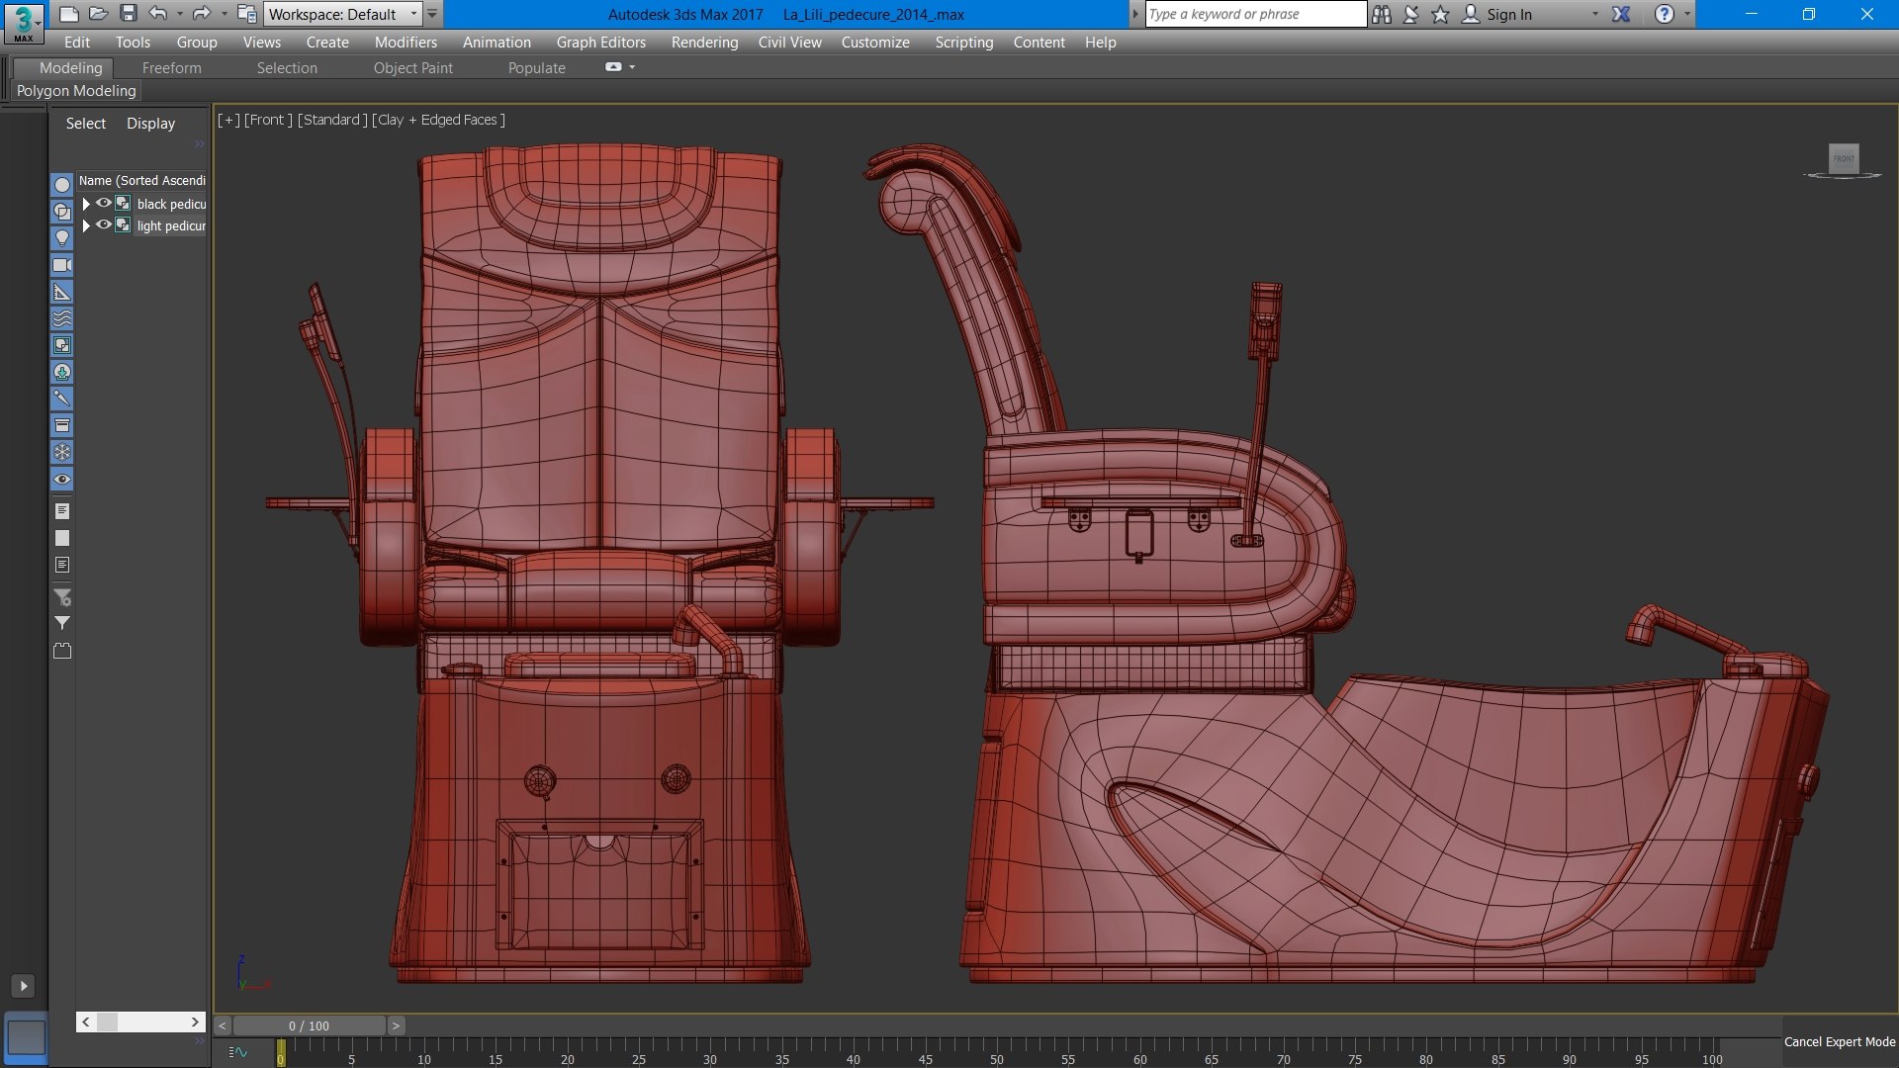Save the scene with the floppy disk icon

(128, 14)
